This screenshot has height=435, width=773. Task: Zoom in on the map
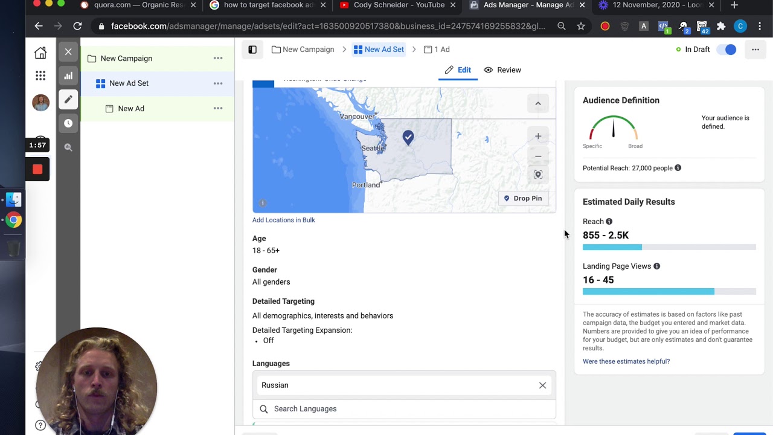pos(538,136)
